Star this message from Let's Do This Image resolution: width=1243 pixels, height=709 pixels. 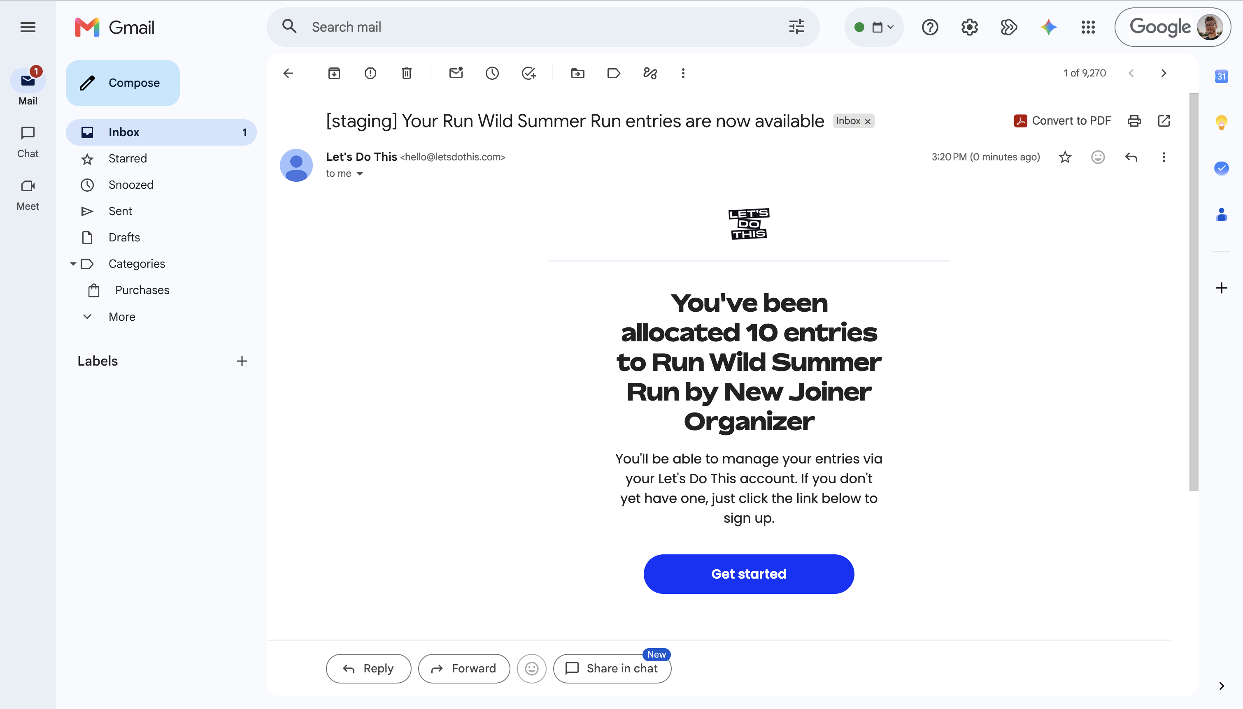click(1065, 157)
